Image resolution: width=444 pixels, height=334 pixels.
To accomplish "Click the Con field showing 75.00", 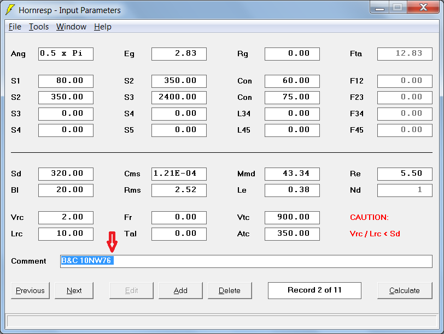I will pyautogui.click(x=292, y=98).
